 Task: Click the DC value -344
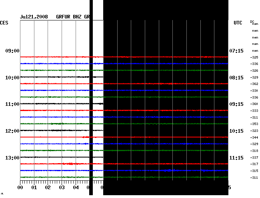[x=254, y=137]
